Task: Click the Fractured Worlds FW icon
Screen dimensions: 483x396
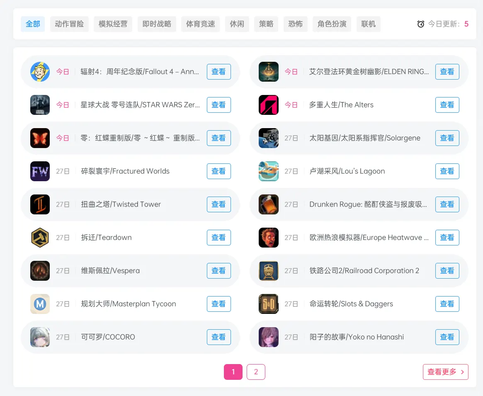Action: (x=40, y=171)
